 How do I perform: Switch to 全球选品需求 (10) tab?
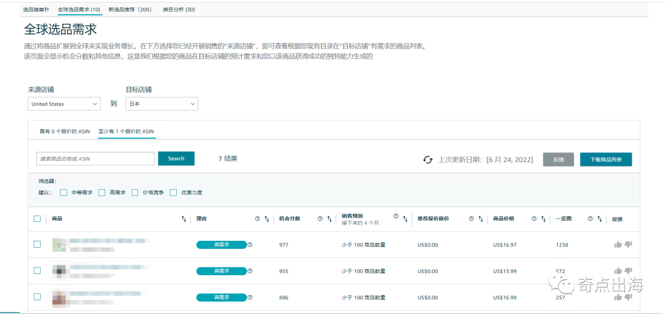[79, 9]
